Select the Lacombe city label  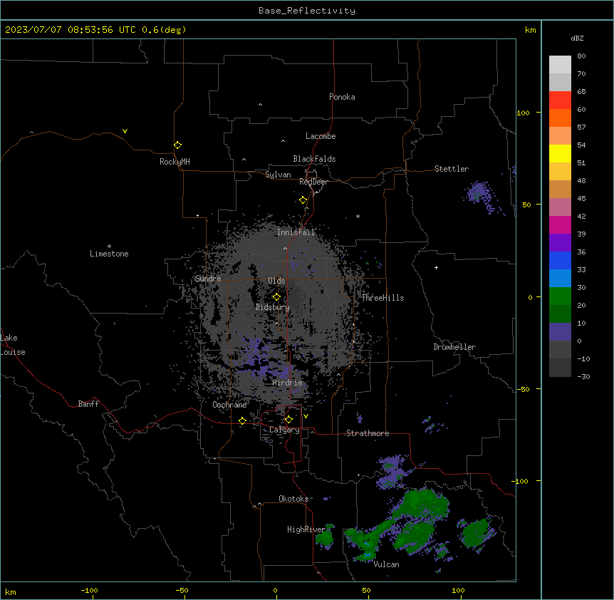pos(321,136)
